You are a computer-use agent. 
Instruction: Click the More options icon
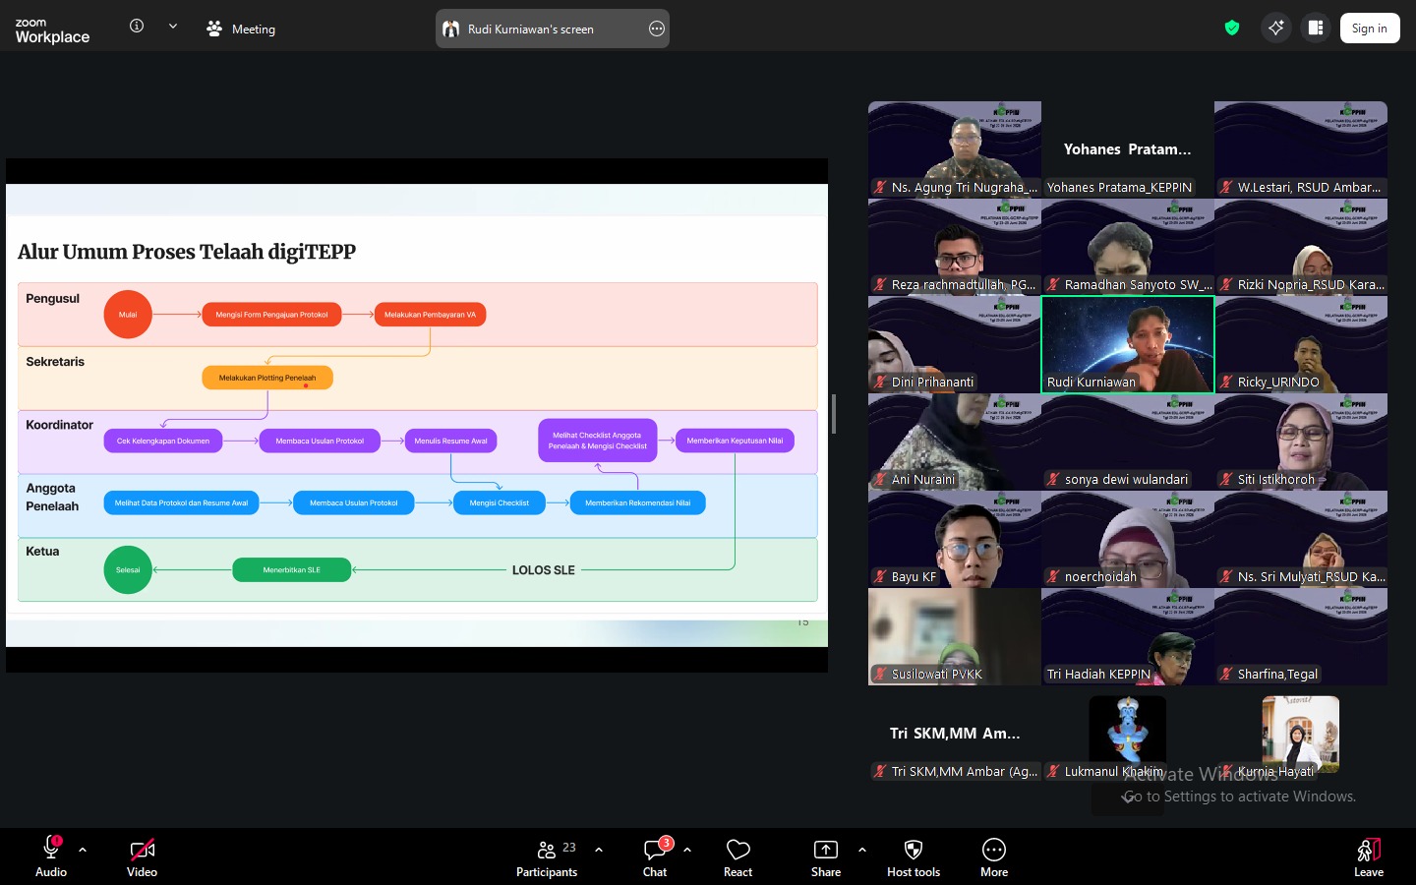point(994,857)
